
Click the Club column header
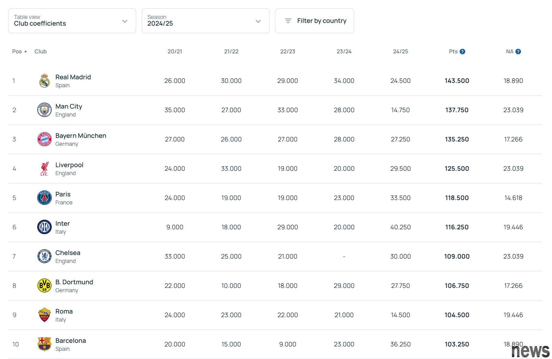[41, 52]
